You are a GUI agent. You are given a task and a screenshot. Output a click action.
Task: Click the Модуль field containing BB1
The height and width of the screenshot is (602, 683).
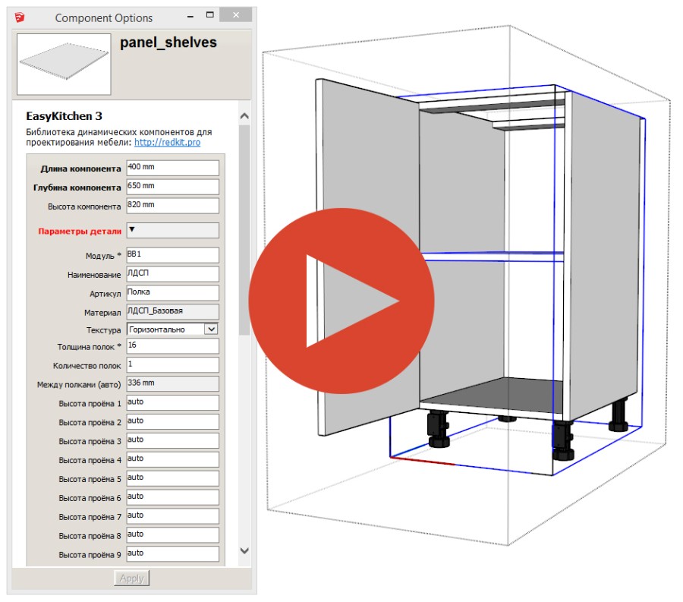click(172, 255)
